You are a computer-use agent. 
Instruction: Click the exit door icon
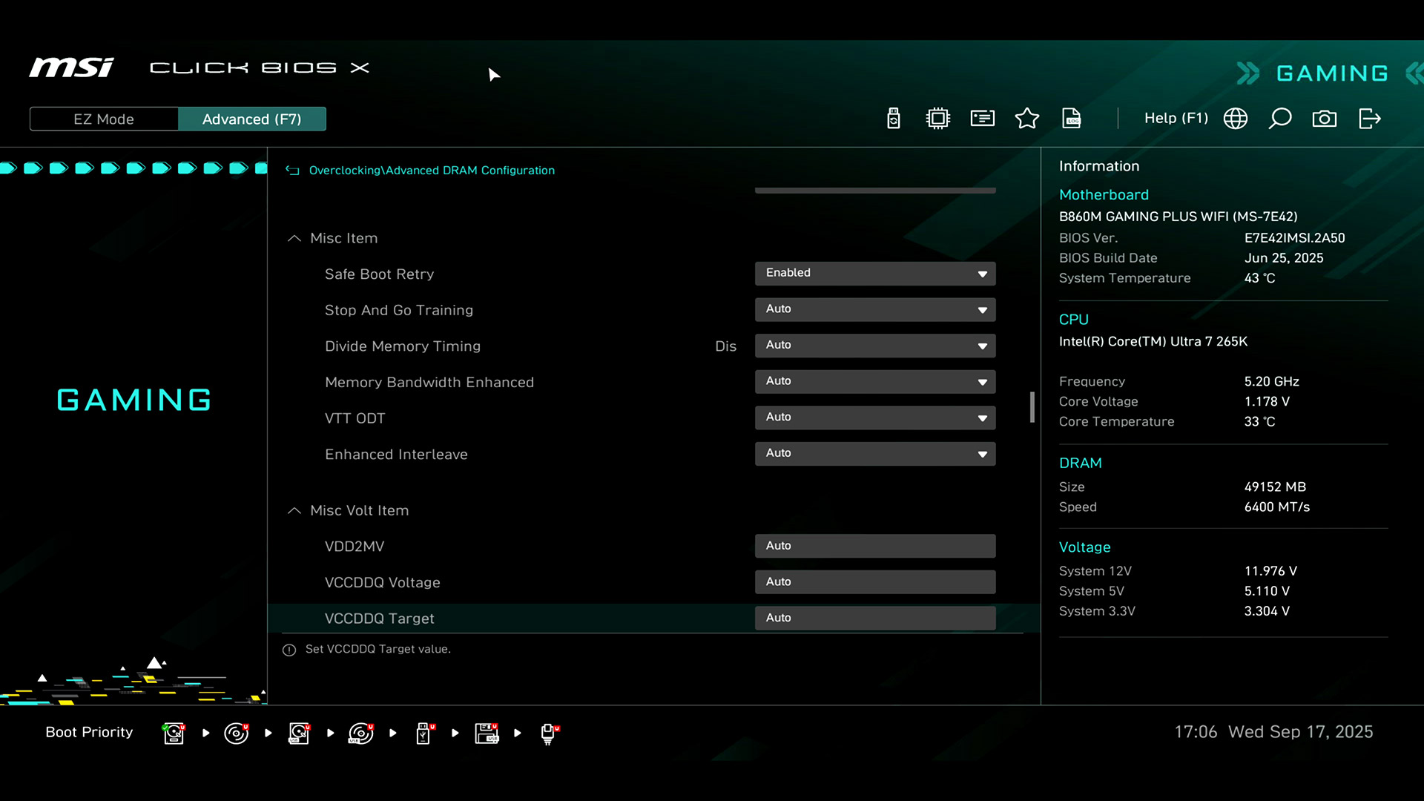pos(1369,119)
